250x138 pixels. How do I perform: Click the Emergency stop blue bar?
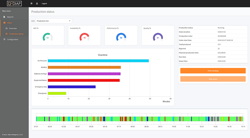[72, 87]
